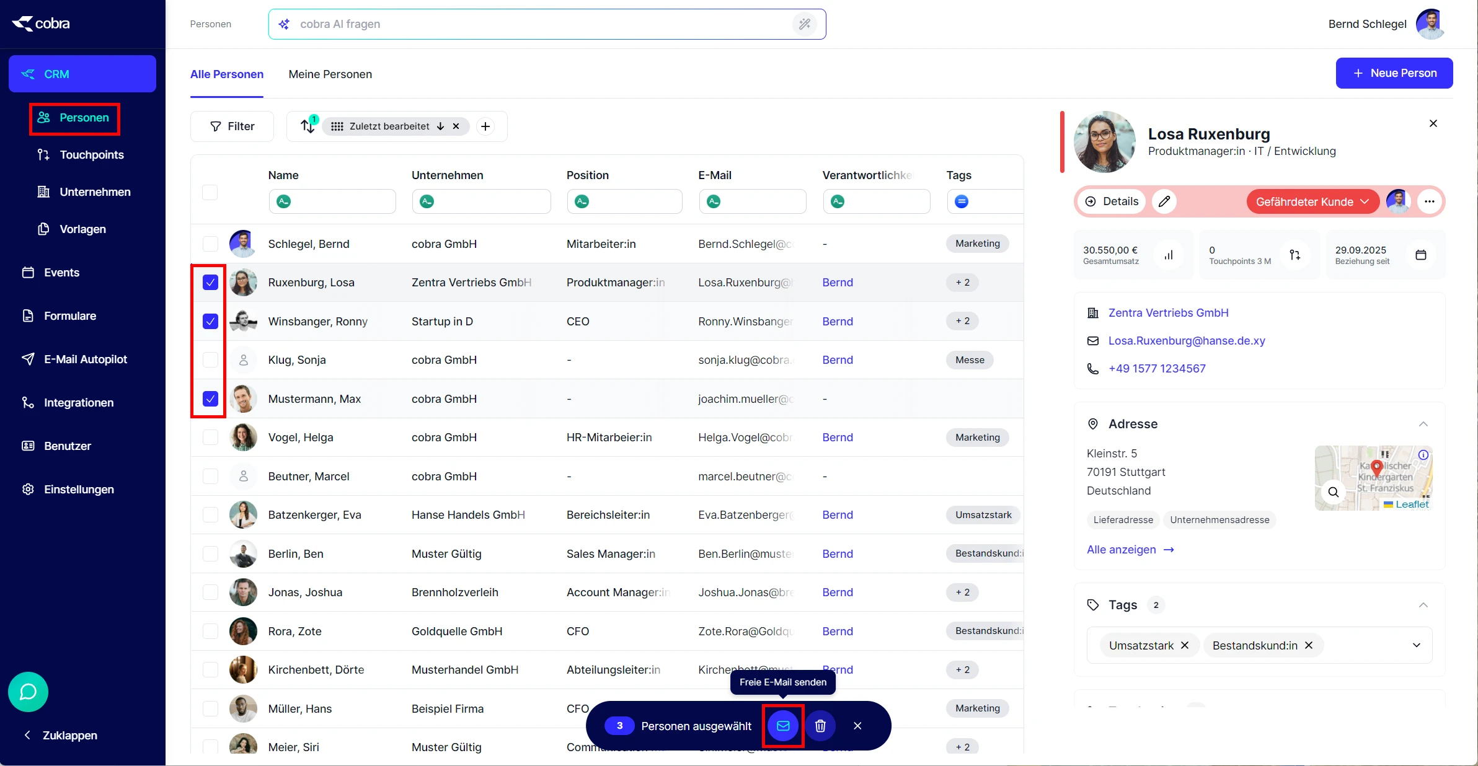
Task: Switch to Meine Personen tab
Action: [x=330, y=74]
